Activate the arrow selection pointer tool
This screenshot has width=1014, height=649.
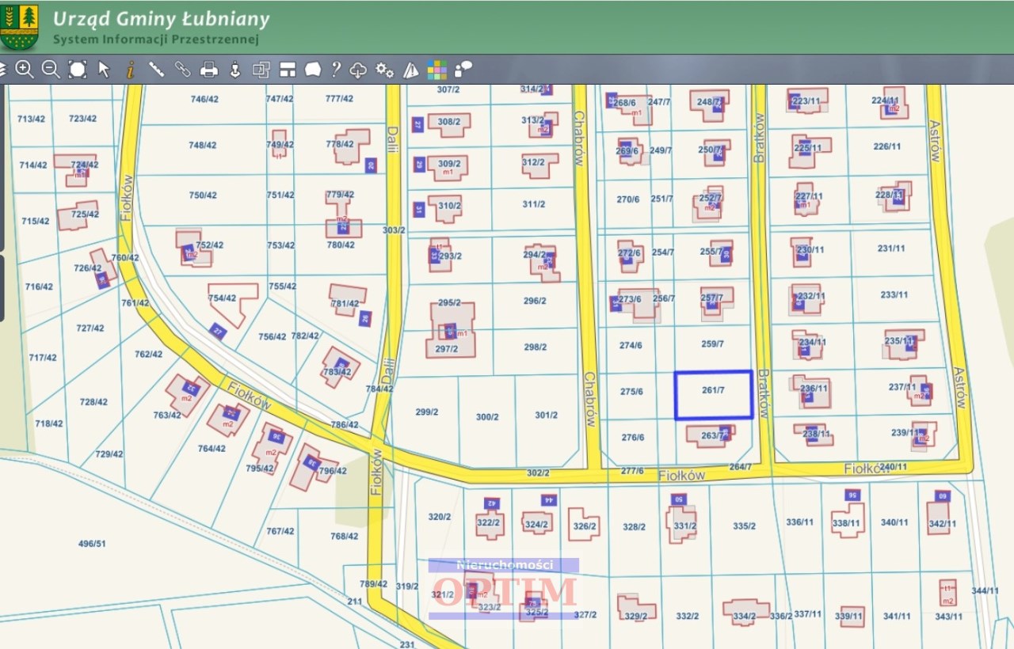[x=104, y=69]
